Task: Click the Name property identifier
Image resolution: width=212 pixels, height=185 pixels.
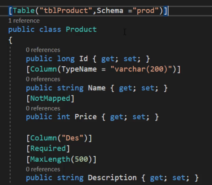Action: click(x=97, y=88)
